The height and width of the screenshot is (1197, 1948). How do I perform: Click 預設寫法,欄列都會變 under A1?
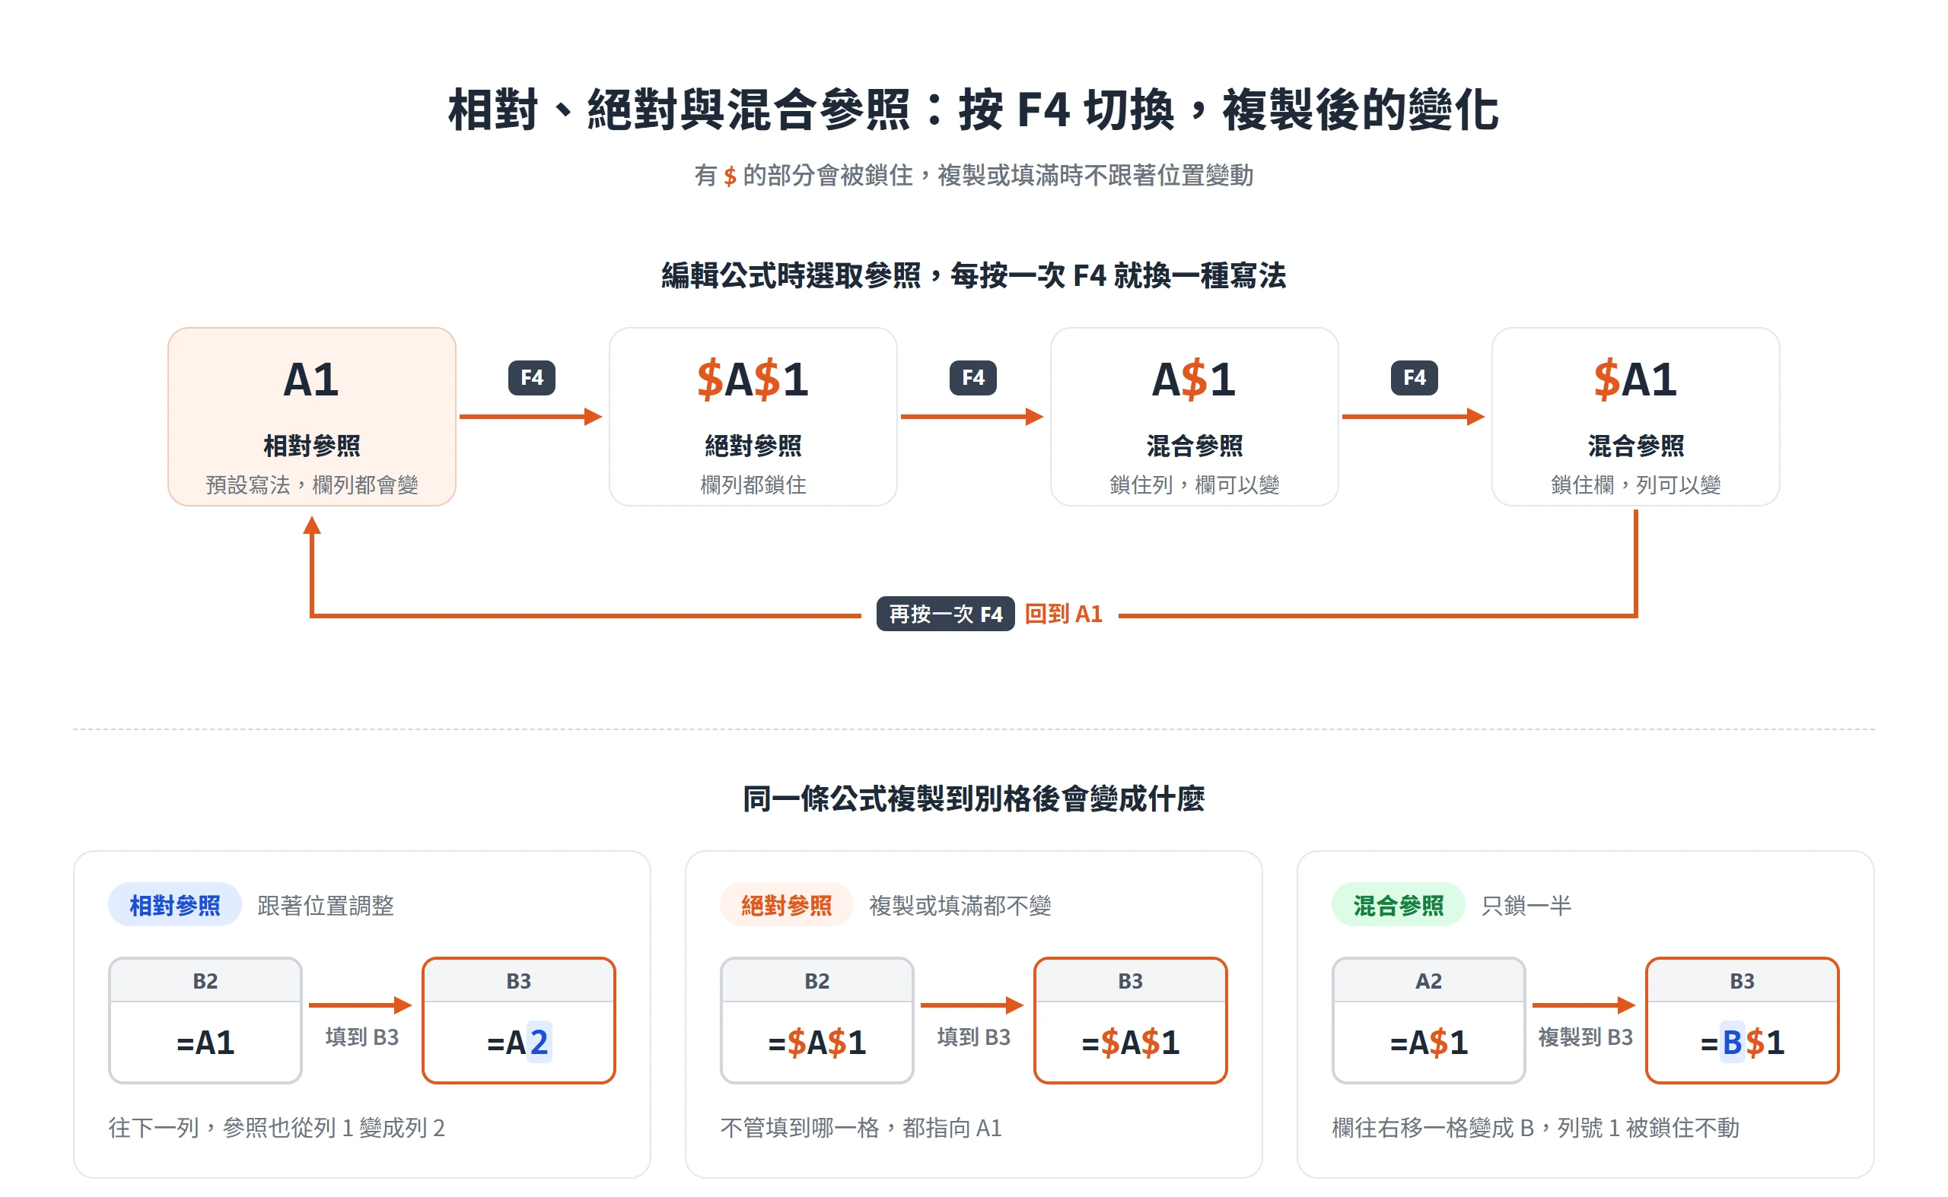click(x=311, y=484)
